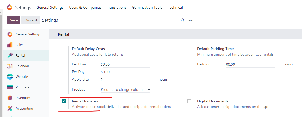The width and height of the screenshot is (302, 117).
Task: Expand the Product to charge dropdown
Action: pos(125,90)
